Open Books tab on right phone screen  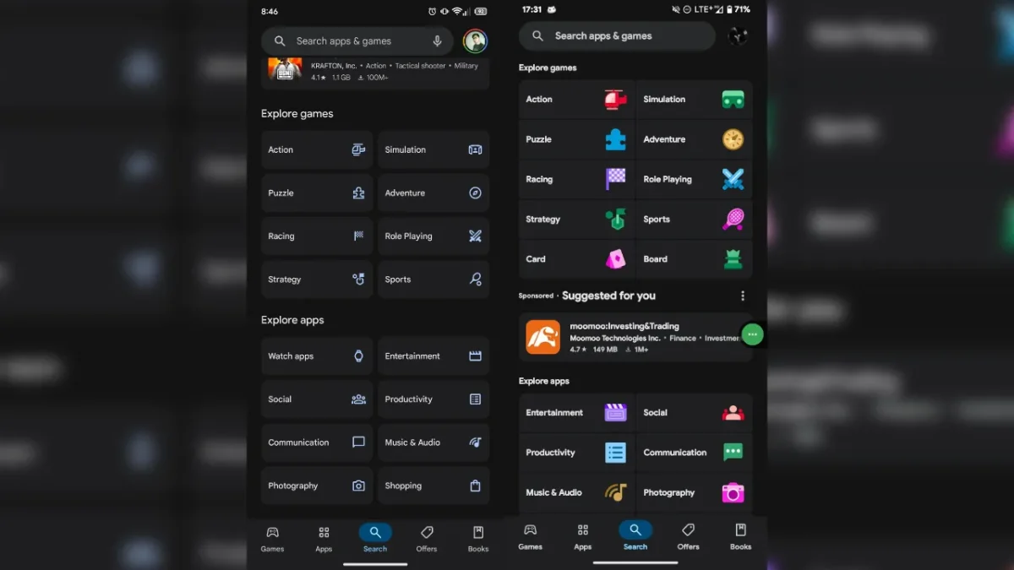[x=740, y=536]
